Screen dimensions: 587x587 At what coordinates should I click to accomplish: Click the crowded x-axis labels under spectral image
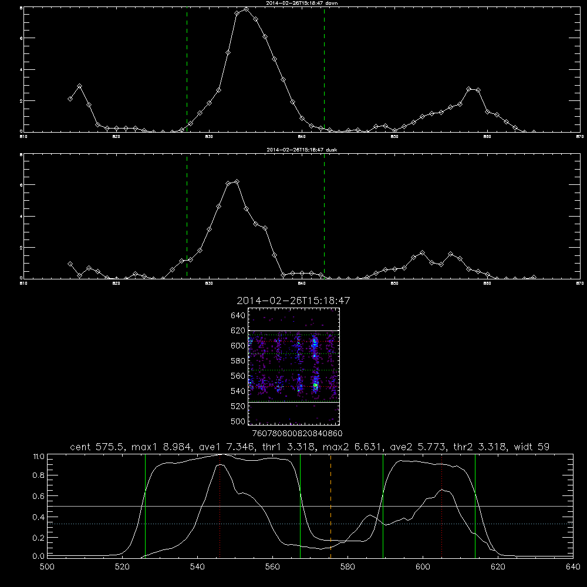coord(298,433)
